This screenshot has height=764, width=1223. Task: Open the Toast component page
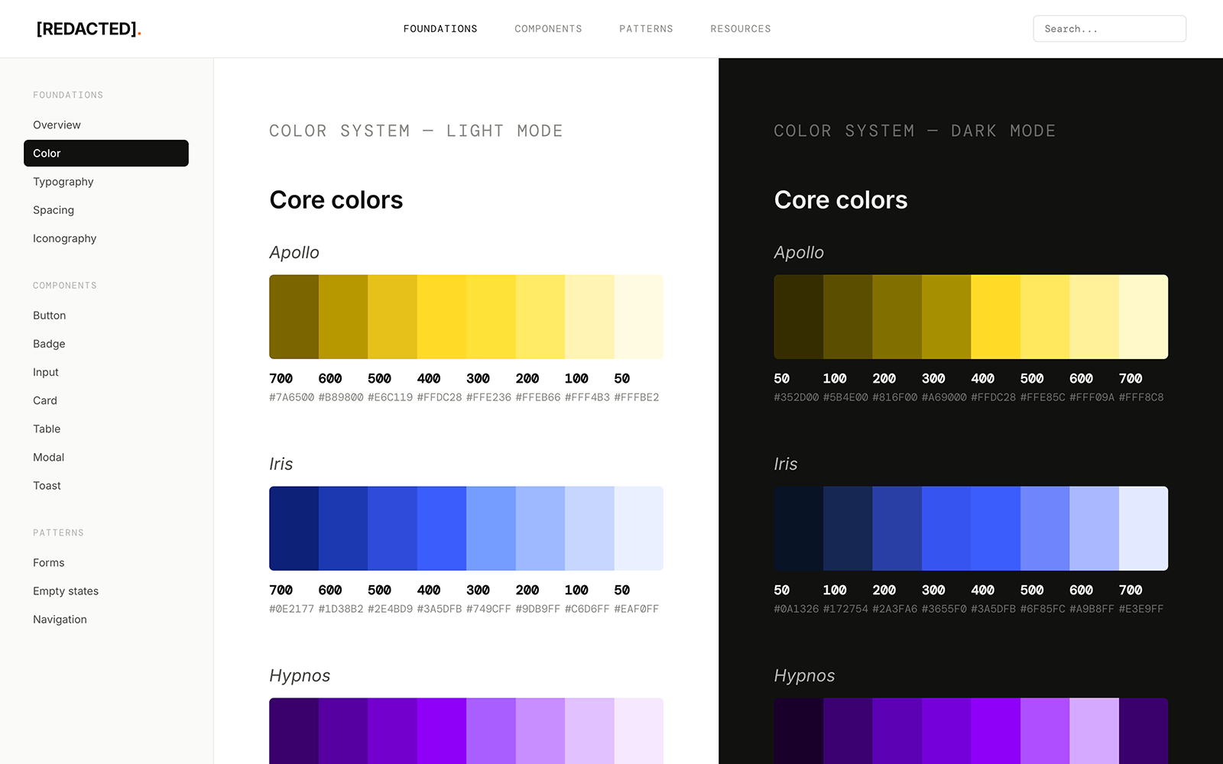(x=106, y=485)
